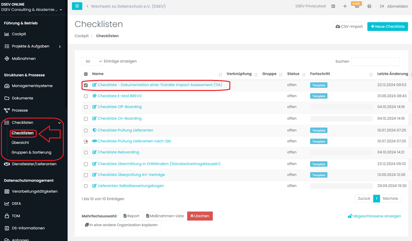Click the Neue Checkliste button
412x241 pixels.
point(387,27)
